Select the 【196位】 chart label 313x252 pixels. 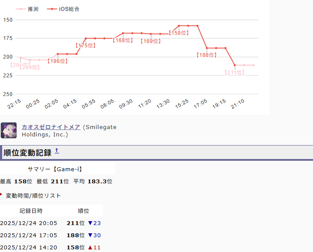click(57, 61)
